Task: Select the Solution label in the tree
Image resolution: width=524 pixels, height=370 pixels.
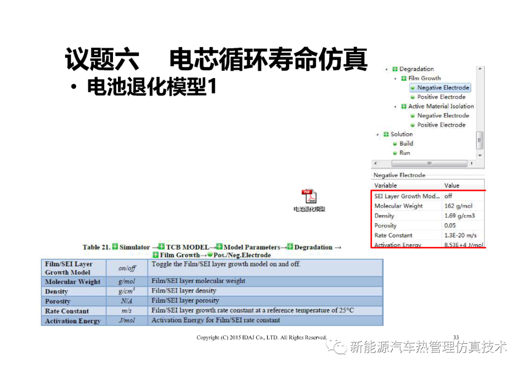Action: point(401,134)
